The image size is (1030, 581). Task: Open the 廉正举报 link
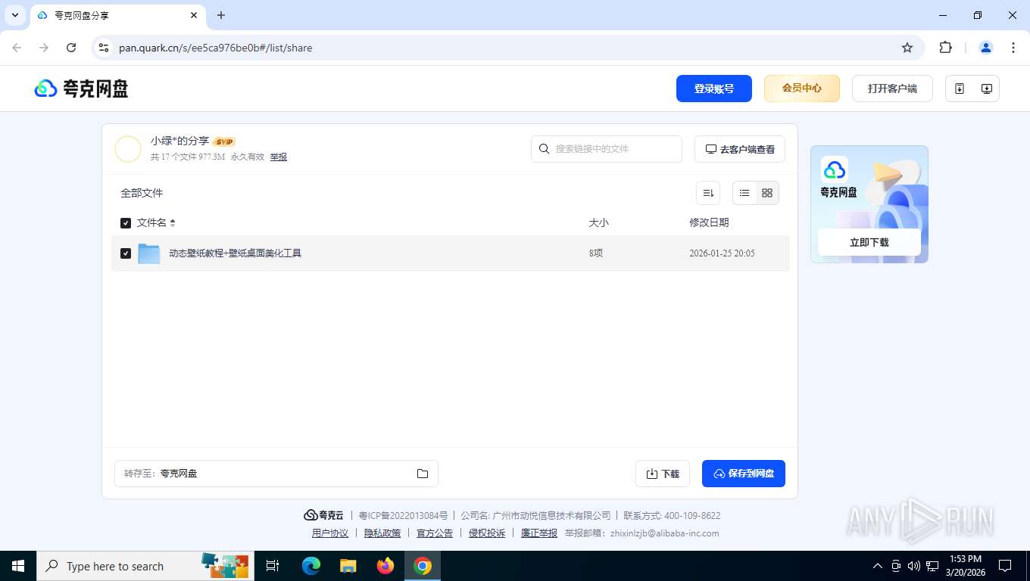tap(539, 533)
